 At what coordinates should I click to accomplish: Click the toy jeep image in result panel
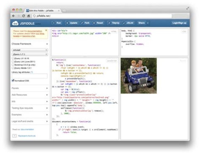(139, 76)
